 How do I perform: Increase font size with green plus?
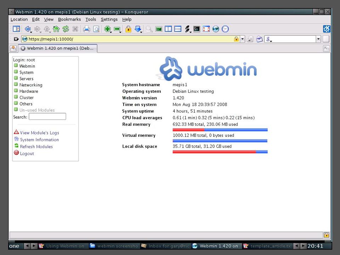coord(107,29)
